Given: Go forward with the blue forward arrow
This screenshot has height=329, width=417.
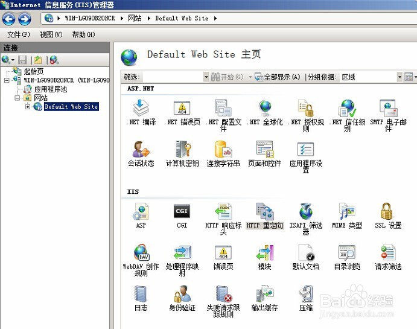Looking at the screenshot, I should click(25, 19).
